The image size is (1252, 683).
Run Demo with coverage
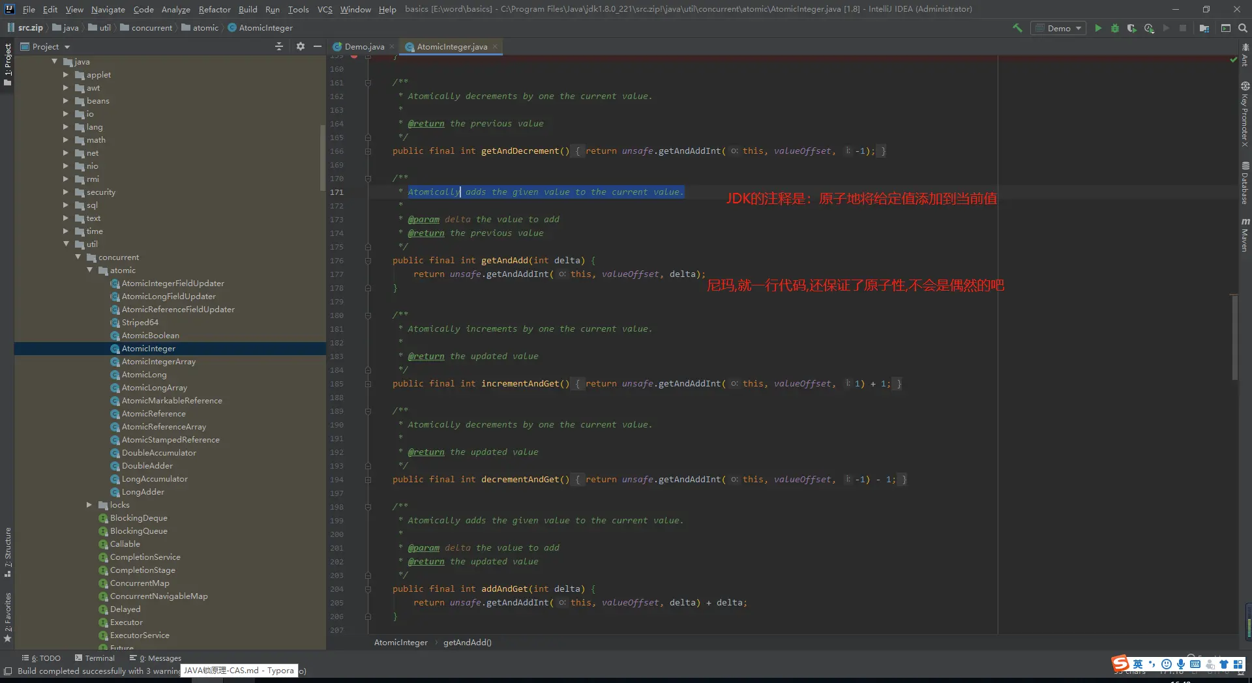tap(1132, 28)
